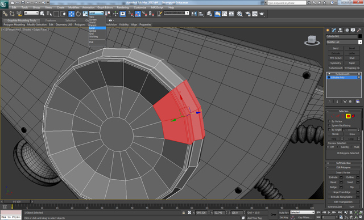The height and width of the screenshot is (220, 364).
Task: Toggle the Percent Snap icon
Action: [144, 14]
